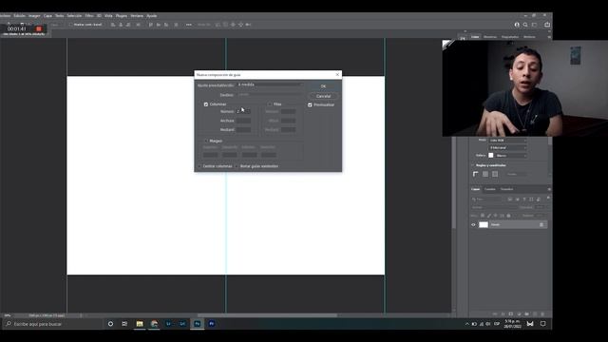
Task: Filter layers by pixel layer icon
Action: click(x=510, y=199)
